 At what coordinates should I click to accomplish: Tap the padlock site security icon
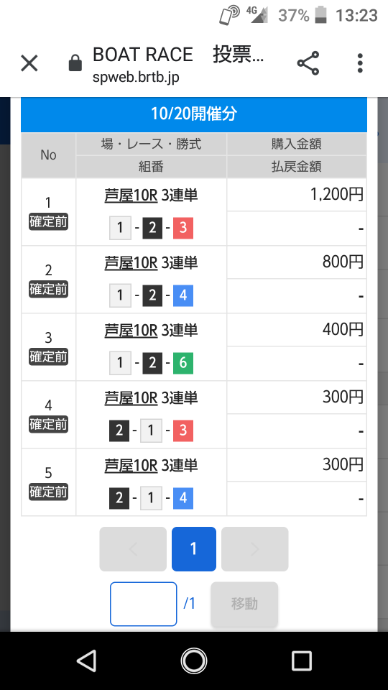(x=75, y=63)
